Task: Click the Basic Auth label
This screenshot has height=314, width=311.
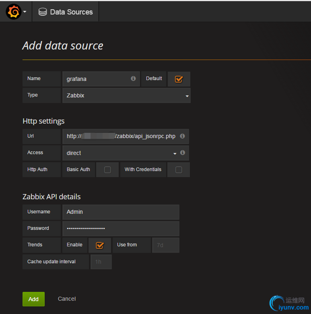Action: click(78, 169)
